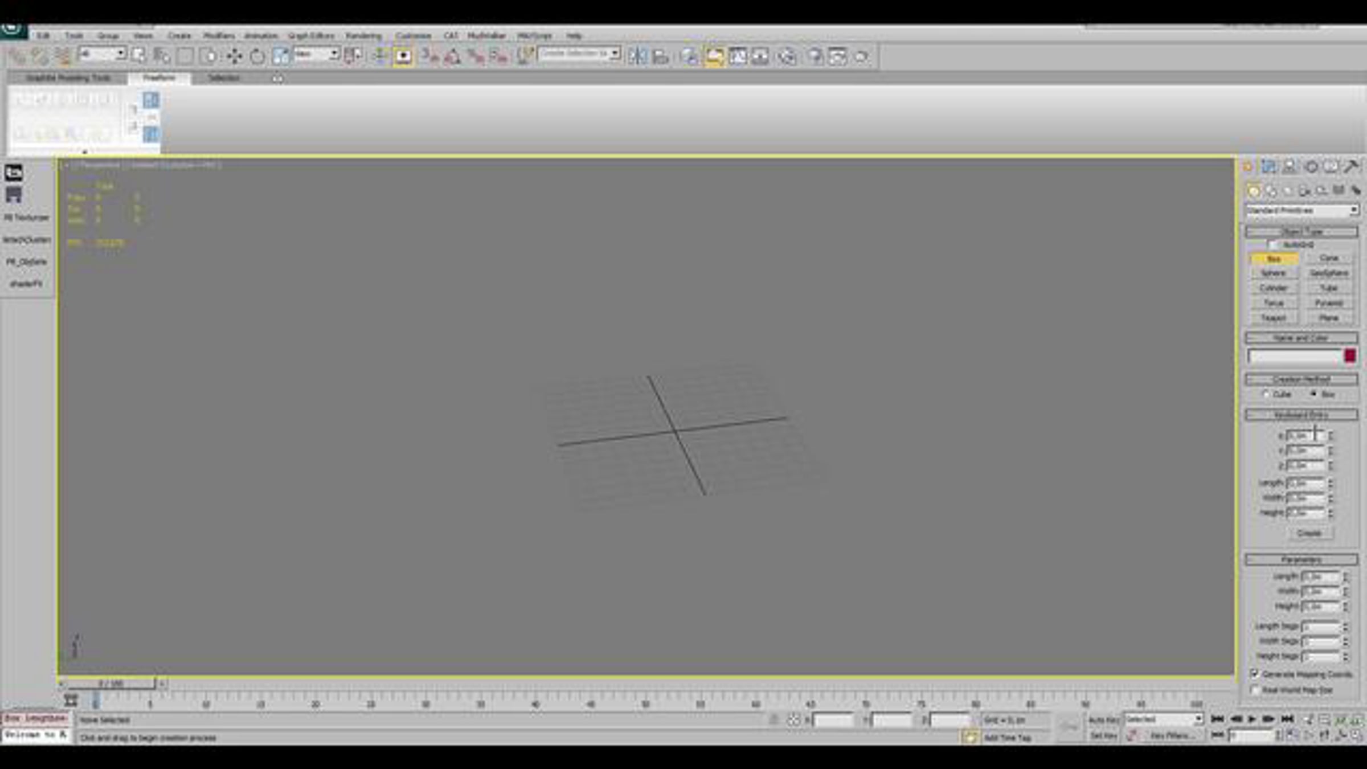The image size is (1367, 769).
Task: Expand the key filter Selected dropdown
Action: tap(1198, 719)
